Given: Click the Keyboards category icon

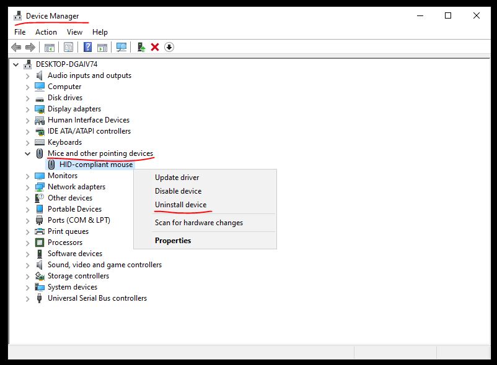Looking at the screenshot, I should pyautogui.click(x=40, y=142).
